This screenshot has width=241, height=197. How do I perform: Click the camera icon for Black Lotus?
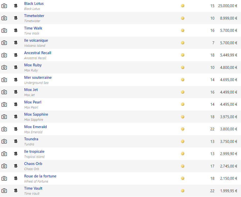pos(4,6)
